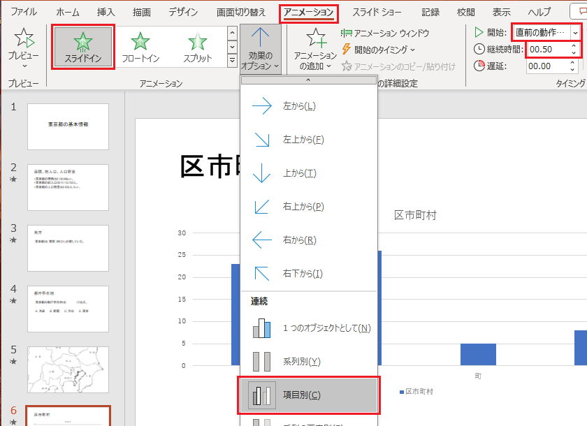
Task: Open the Animation Window pane
Action: click(x=384, y=33)
